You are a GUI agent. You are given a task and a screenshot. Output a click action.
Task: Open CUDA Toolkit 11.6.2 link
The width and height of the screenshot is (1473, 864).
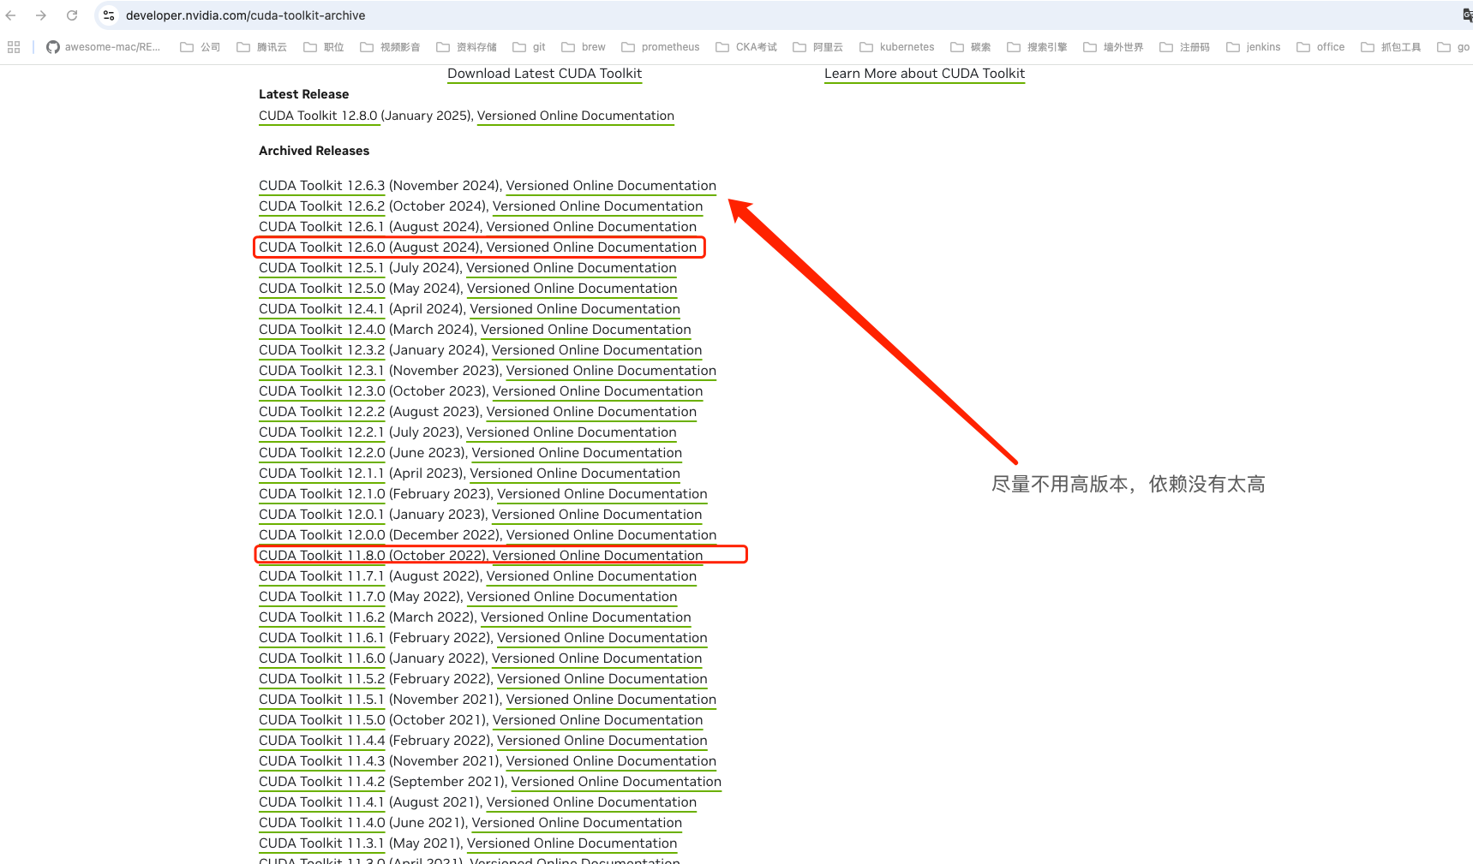pyautogui.click(x=322, y=617)
